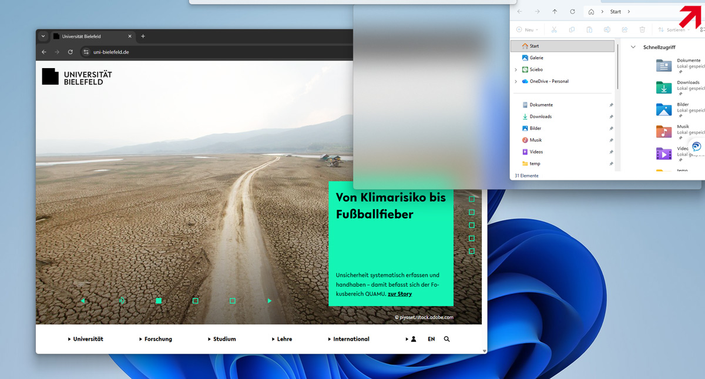Expand the Sciebo tree item
Screen dimensions: 705x379
(516, 69)
